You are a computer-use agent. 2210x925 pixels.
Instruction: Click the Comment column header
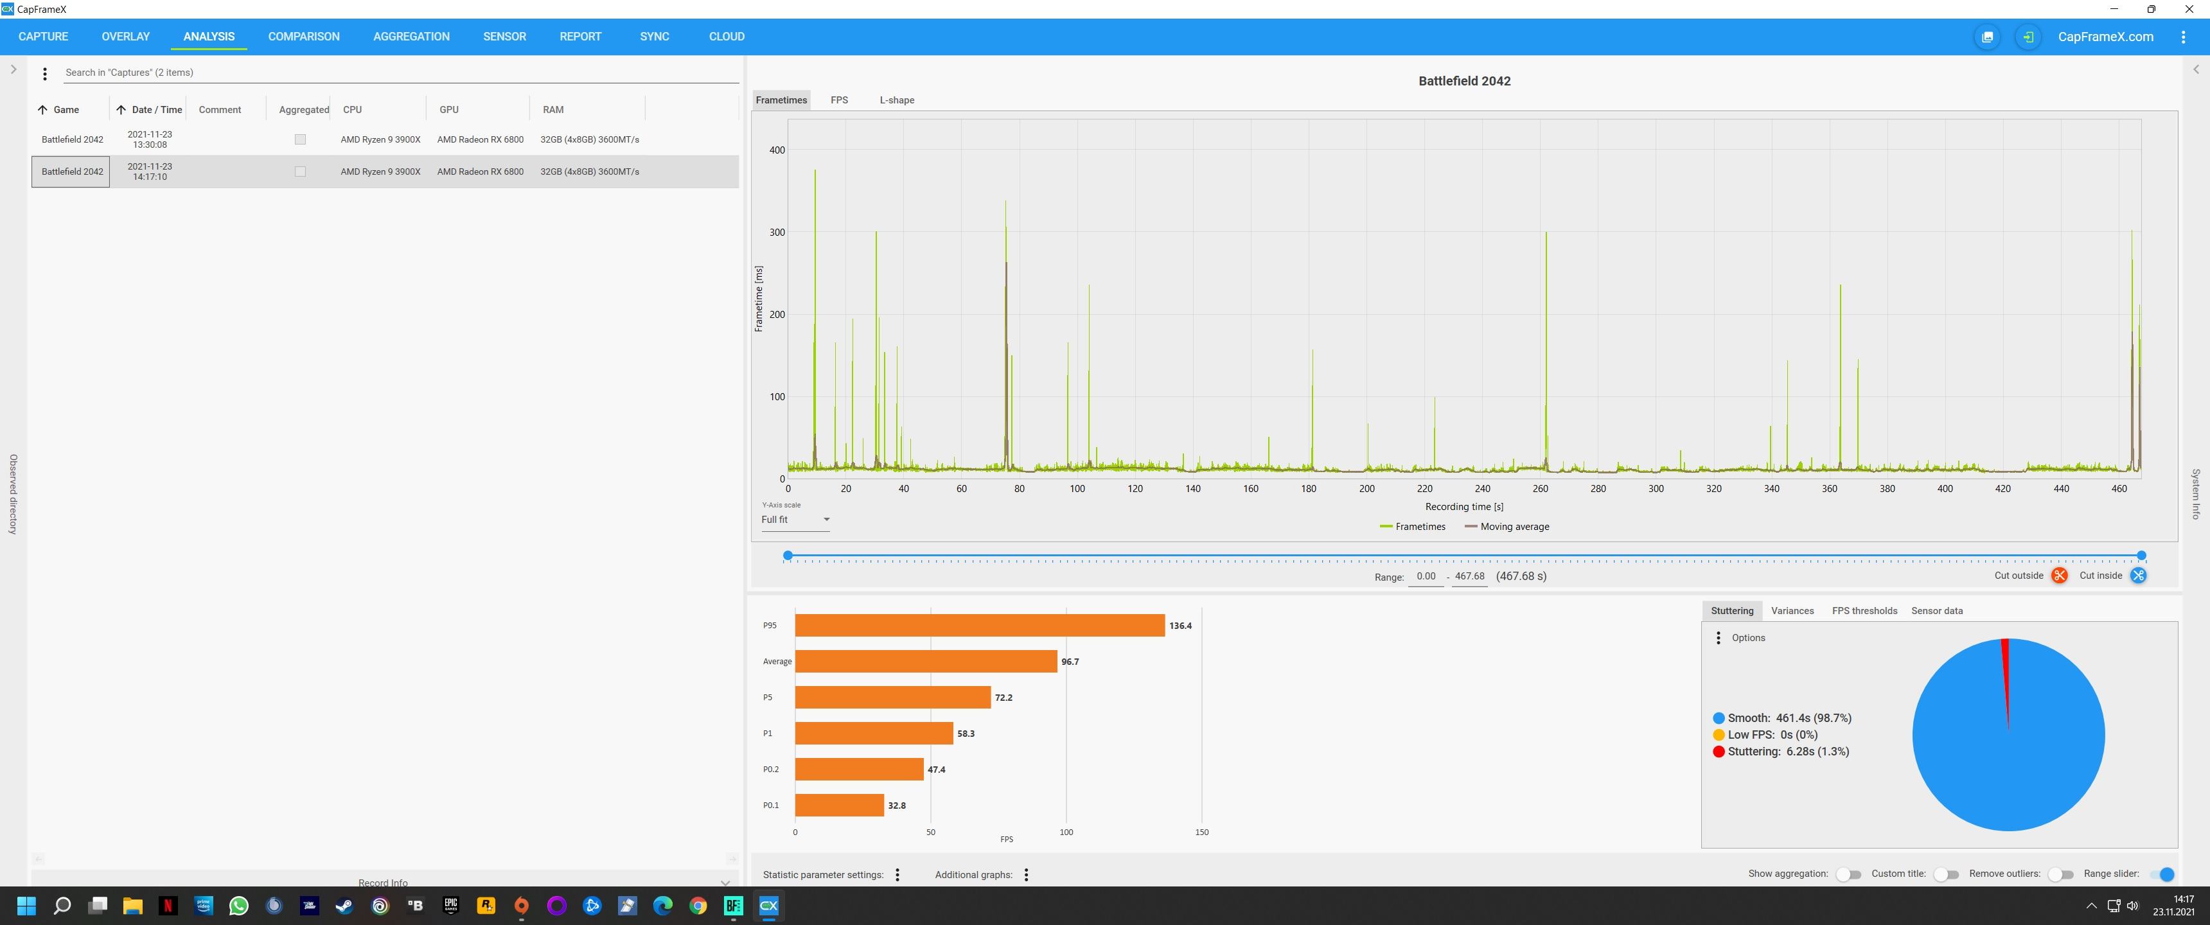pos(220,110)
